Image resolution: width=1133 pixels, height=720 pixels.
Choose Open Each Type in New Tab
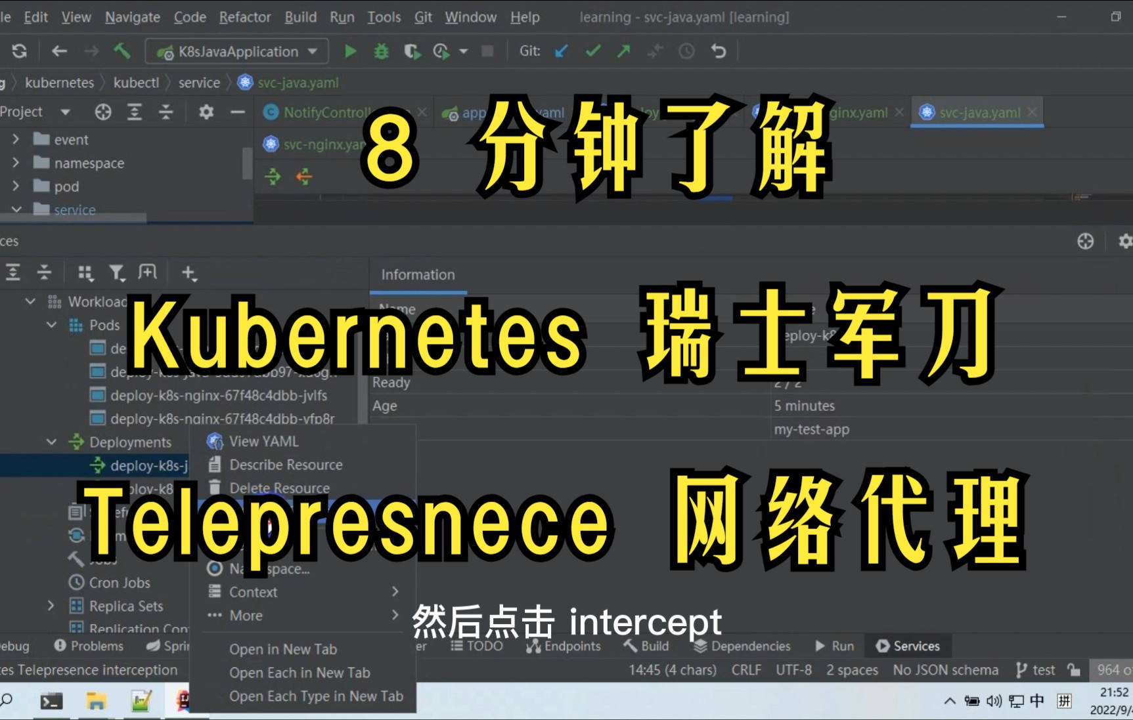point(303,696)
